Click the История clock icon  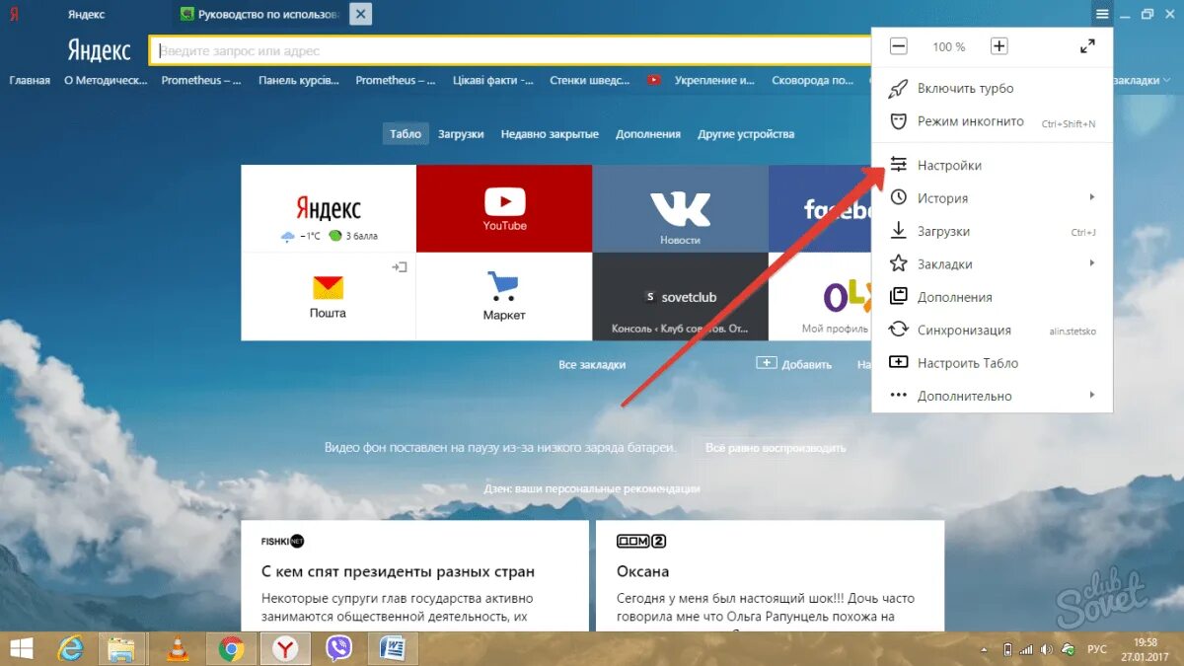click(x=898, y=197)
